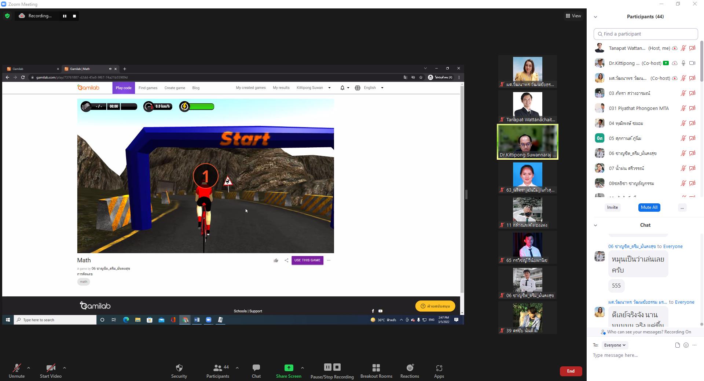Open the notifications bell dropdown
The image size is (704, 381).
point(344,88)
